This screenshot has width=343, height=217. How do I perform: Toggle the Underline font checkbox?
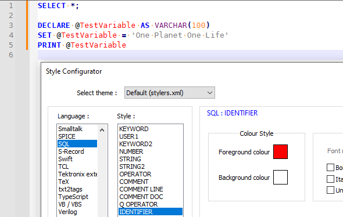[330, 190]
